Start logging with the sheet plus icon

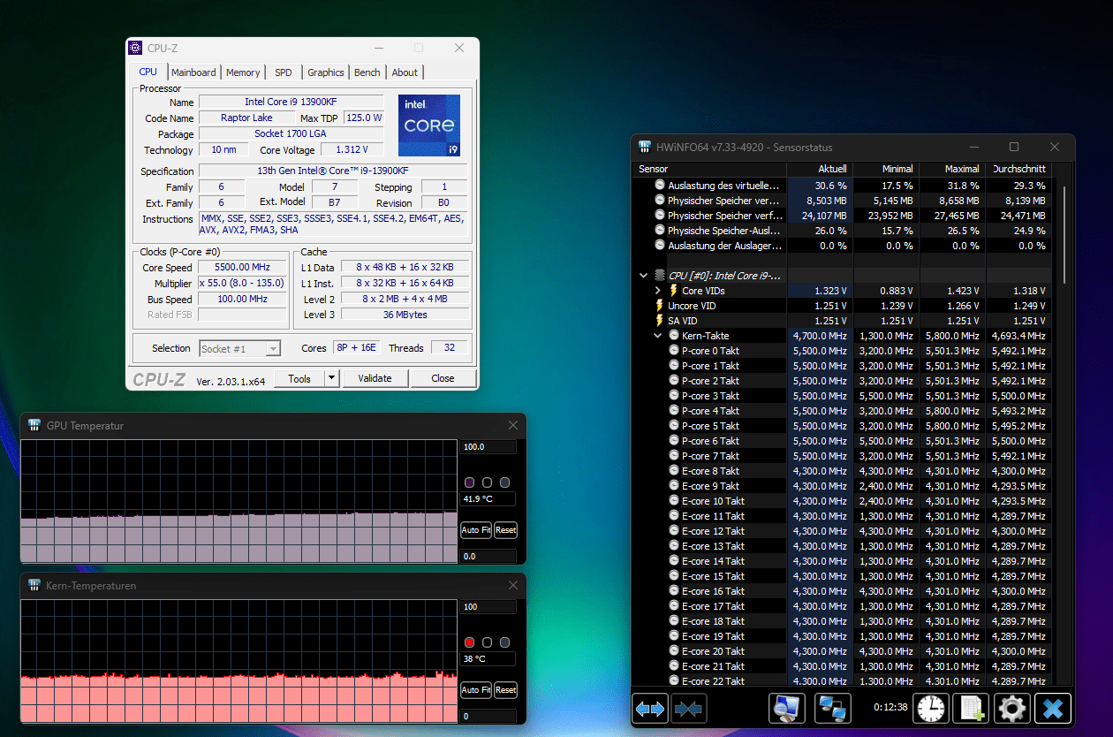point(972,708)
